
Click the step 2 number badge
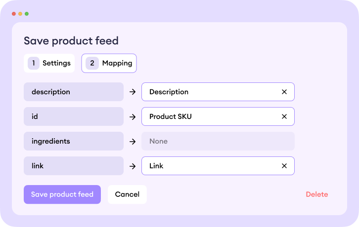coord(91,63)
